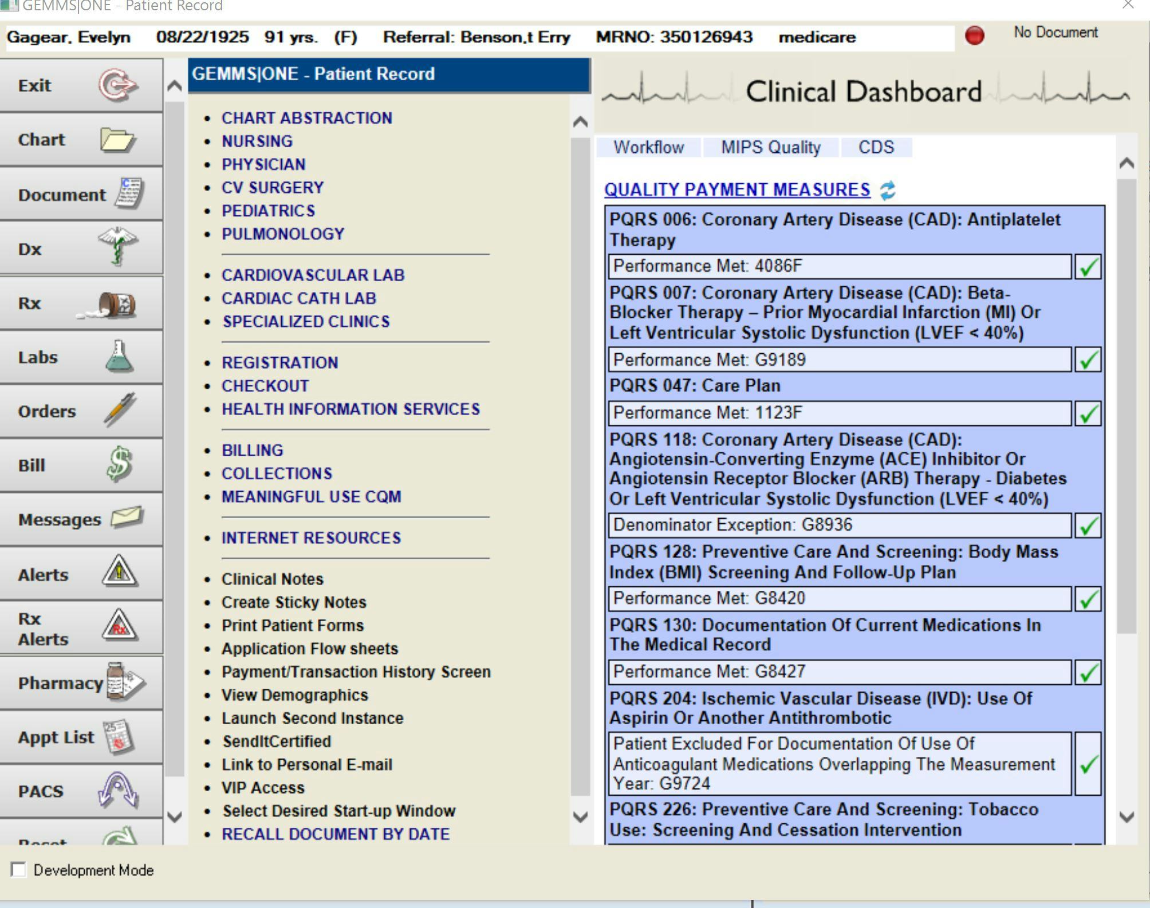Screen dimensions: 1150x908
Task: Click the down arrow on the dashboard scrollbar
Action: pos(1126,816)
